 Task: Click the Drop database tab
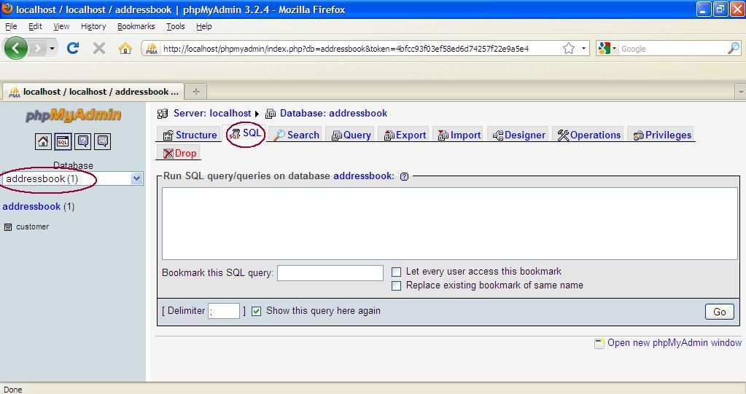[179, 154]
